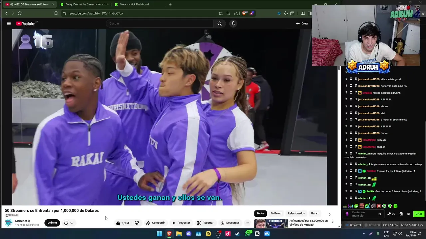
Task: Open the media control music note icon
Action: (x=303, y=13)
